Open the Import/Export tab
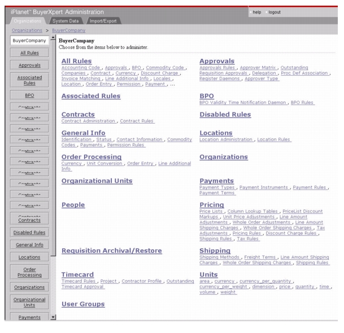 [103, 21]
